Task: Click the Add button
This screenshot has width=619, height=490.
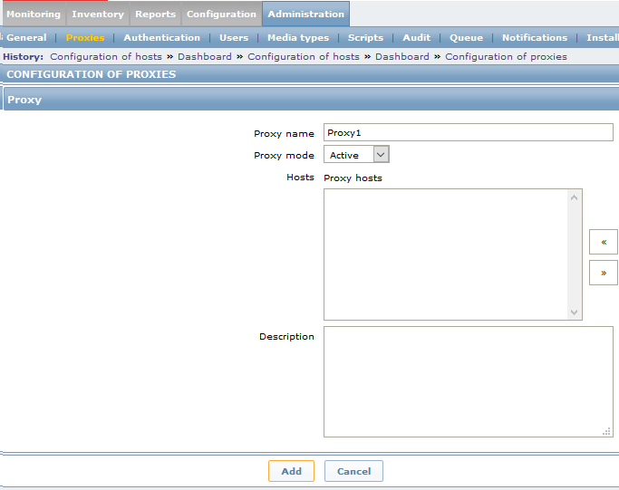Action: pyautogui.click(x=291, y=471)
